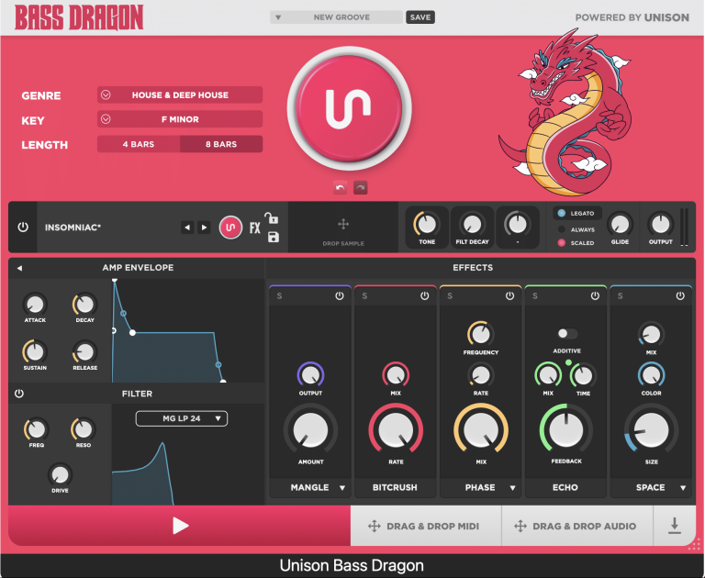Toggle Mangle effect power
This screenshot has height=578, width=705.
(x=340, y=295)
